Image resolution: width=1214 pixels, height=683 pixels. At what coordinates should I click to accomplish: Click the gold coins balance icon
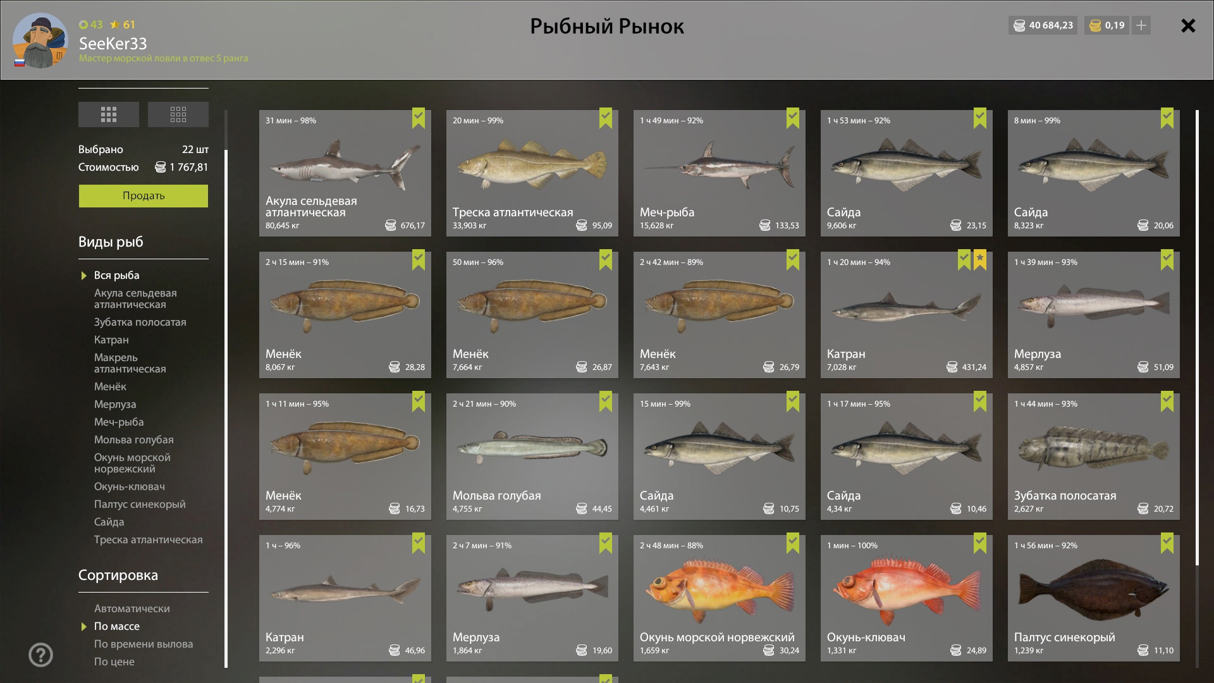tap(1095, 25)
